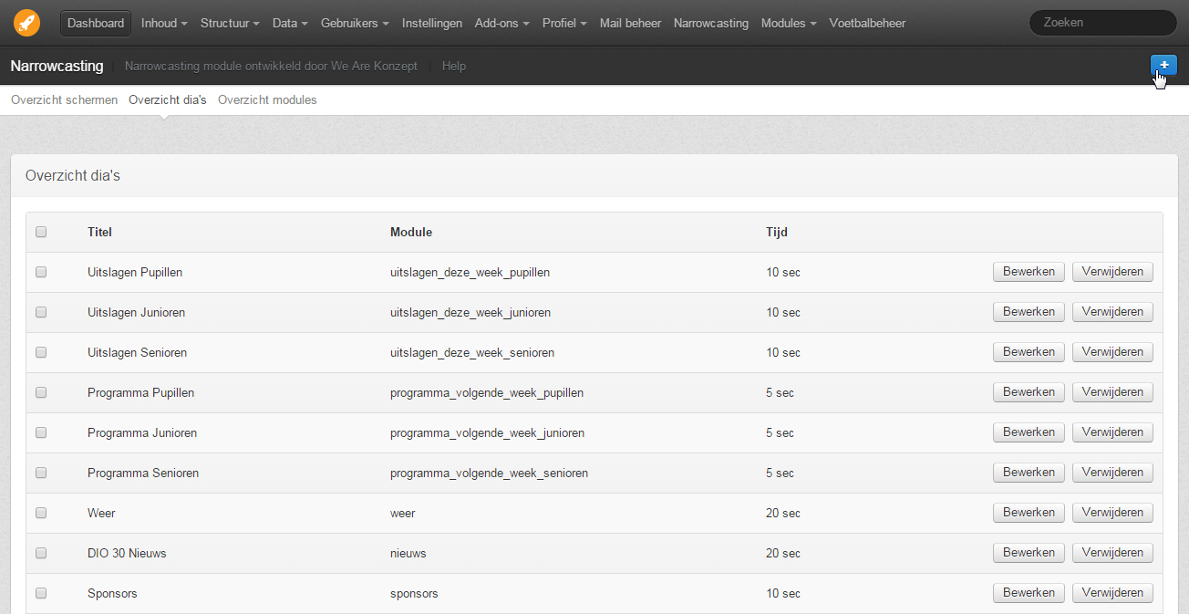Click Verwijderen for DIO 30 Nieuws

point(1112,553)
